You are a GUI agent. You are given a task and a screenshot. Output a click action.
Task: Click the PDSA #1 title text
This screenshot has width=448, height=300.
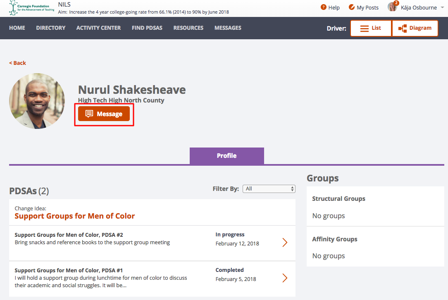pyautogui.click(x=69, y=270)
